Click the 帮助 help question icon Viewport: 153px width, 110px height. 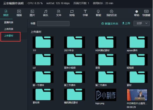(137, 12)
